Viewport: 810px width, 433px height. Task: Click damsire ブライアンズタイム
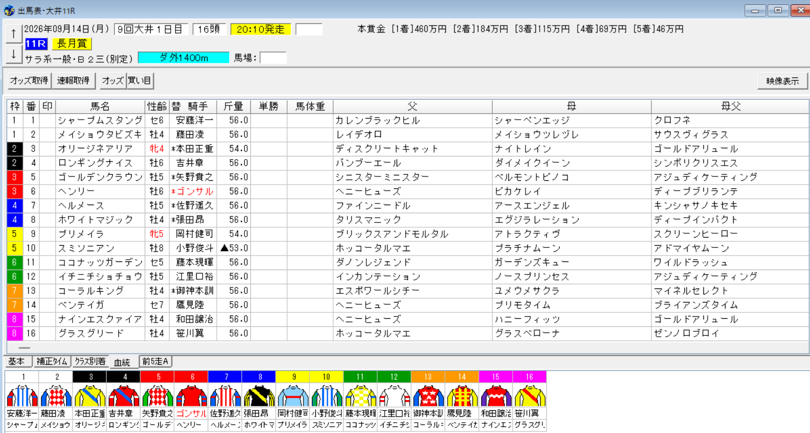(696, 305)
